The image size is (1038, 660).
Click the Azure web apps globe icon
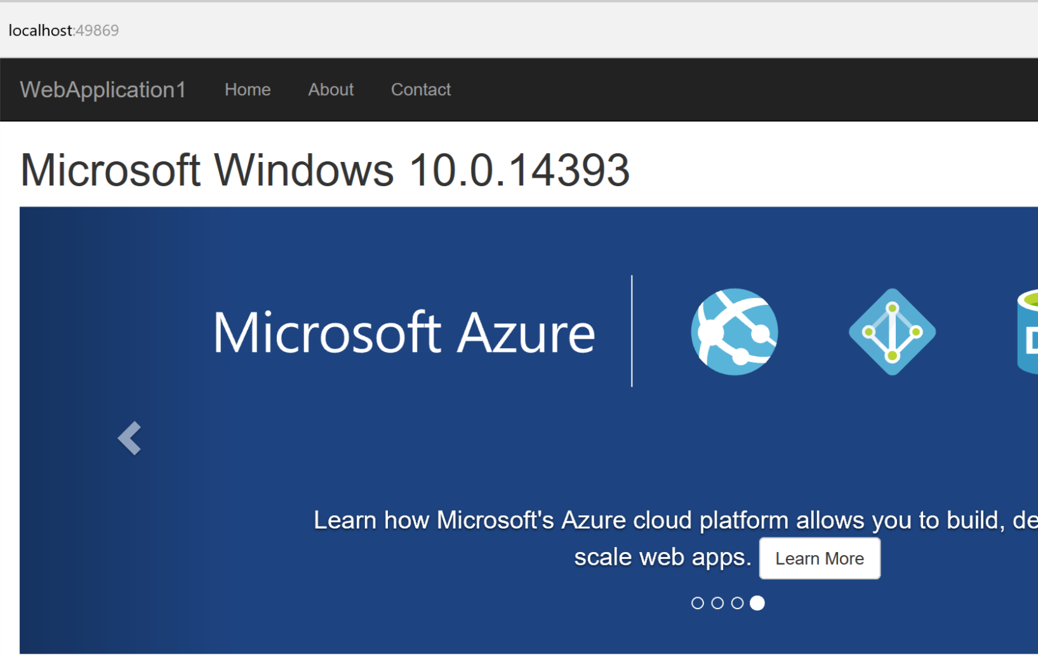(735, 332)
